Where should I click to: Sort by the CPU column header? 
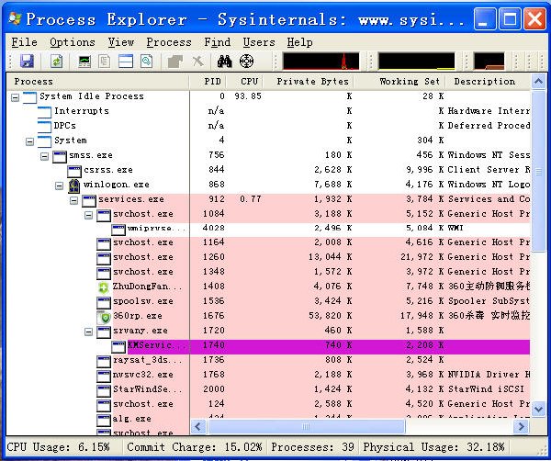(x=245, y=82)
